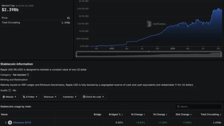Viewport: 224px width, 126px height.
Task: Open the Ethereum (ETH) chain link
Action: pyautogui.click(x=22, y=122)
